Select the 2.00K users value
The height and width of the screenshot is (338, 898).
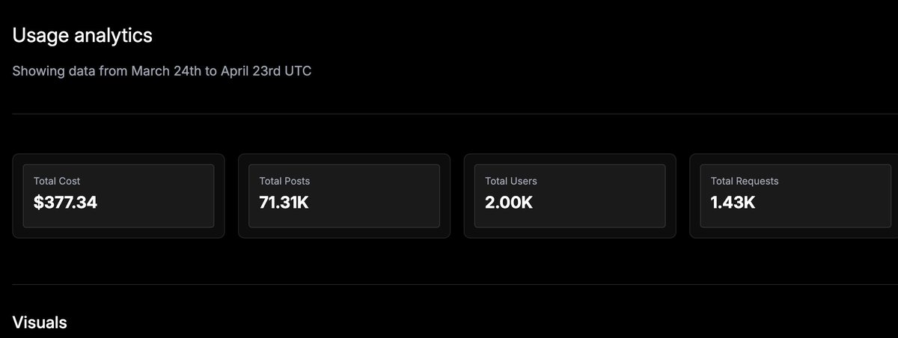click(x=509, y=202)
